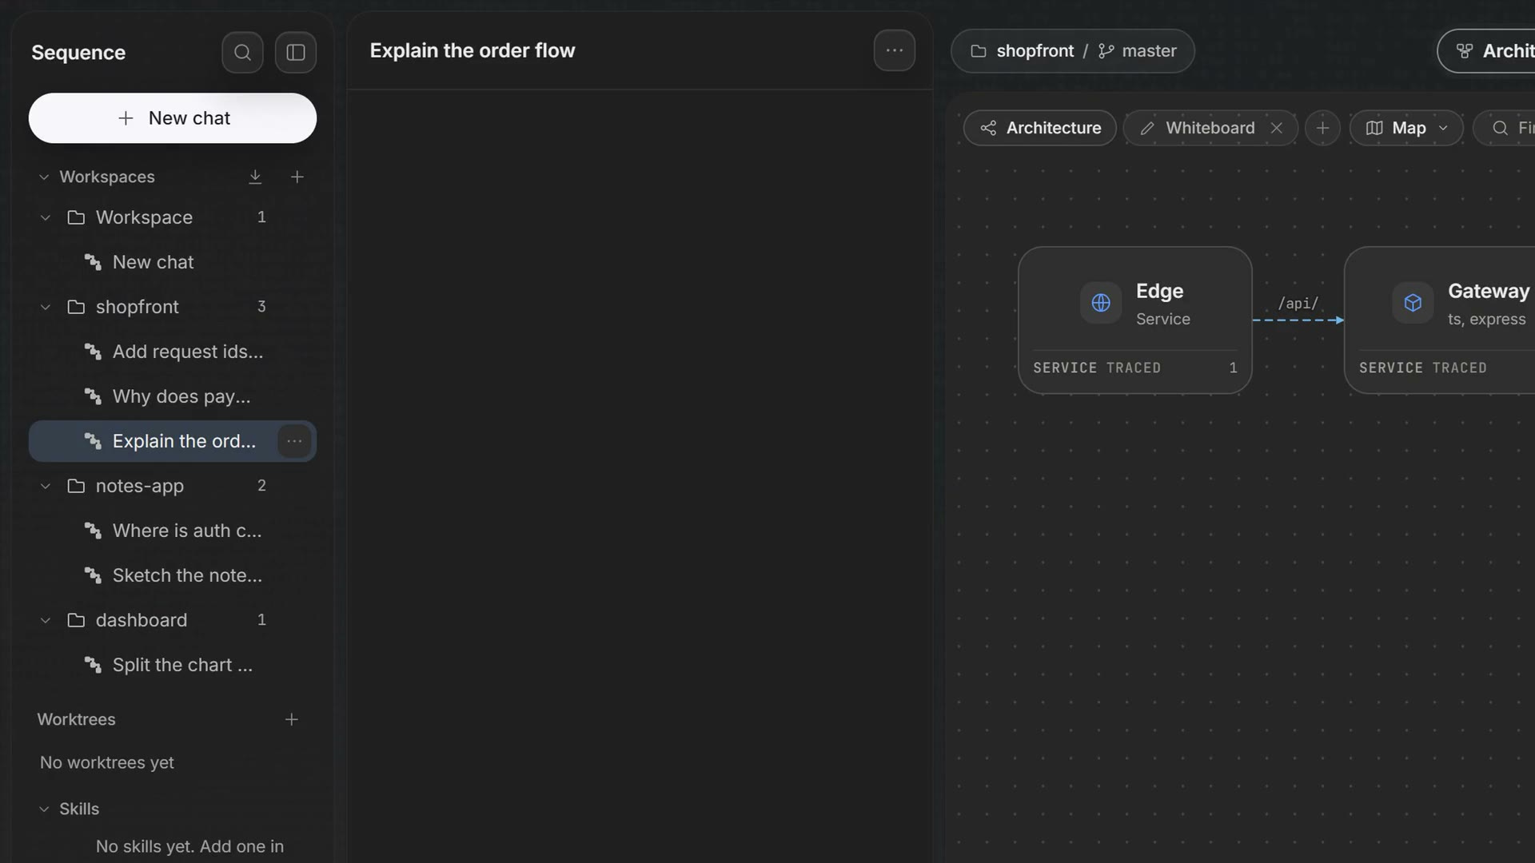Open the 'Add request ids...' chat
The height and width of the screenshot is (863, 1535).
coord(173,352)
